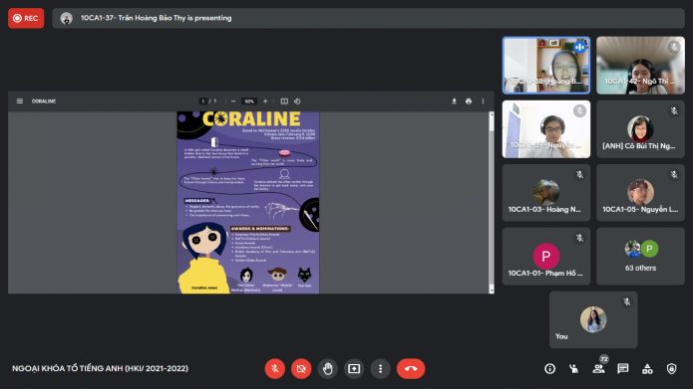Zoom in on the PDF with plus

pos(265,101)
